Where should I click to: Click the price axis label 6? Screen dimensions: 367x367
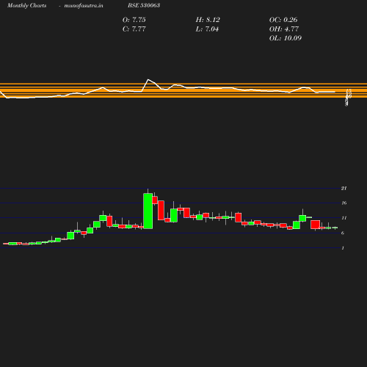click(343, 233)
